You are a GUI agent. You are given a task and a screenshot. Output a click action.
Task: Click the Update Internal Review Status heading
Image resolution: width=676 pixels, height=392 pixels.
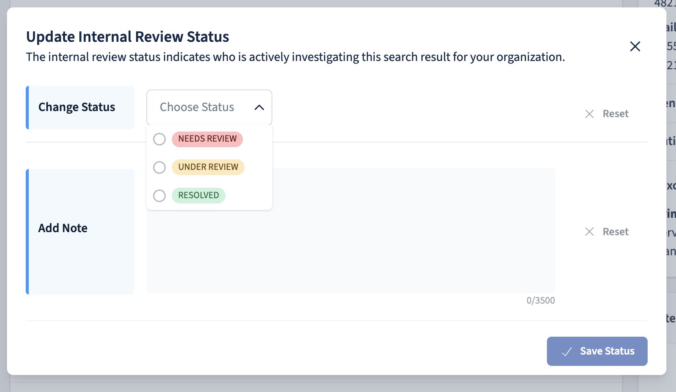coord(127,37)
